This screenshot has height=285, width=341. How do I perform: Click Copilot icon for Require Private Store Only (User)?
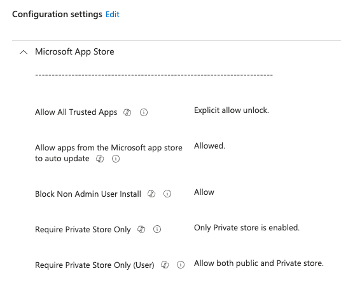click(x=165, y=265)
